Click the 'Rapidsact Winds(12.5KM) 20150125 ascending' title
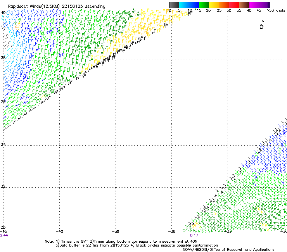This screenshot has height=252, width=287. [x=57, y=7]
